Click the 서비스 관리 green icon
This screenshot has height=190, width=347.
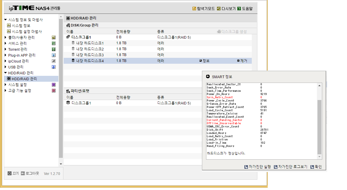54,43
